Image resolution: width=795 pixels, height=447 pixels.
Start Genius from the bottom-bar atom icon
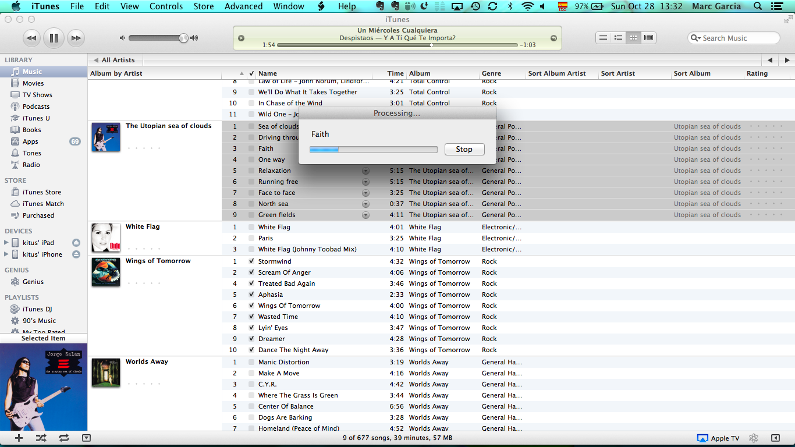tap(754, 438)
